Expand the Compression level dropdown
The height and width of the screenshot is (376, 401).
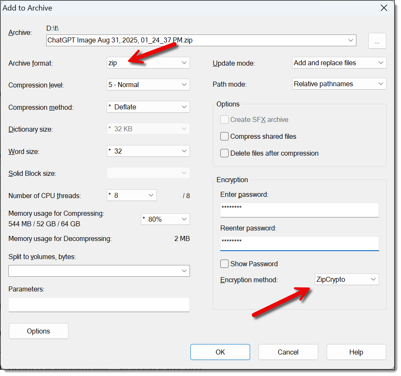tap(148, 85)
